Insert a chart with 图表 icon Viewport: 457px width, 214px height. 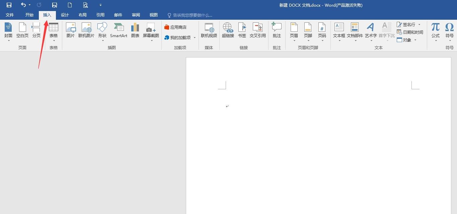click(x=135, y=30)
